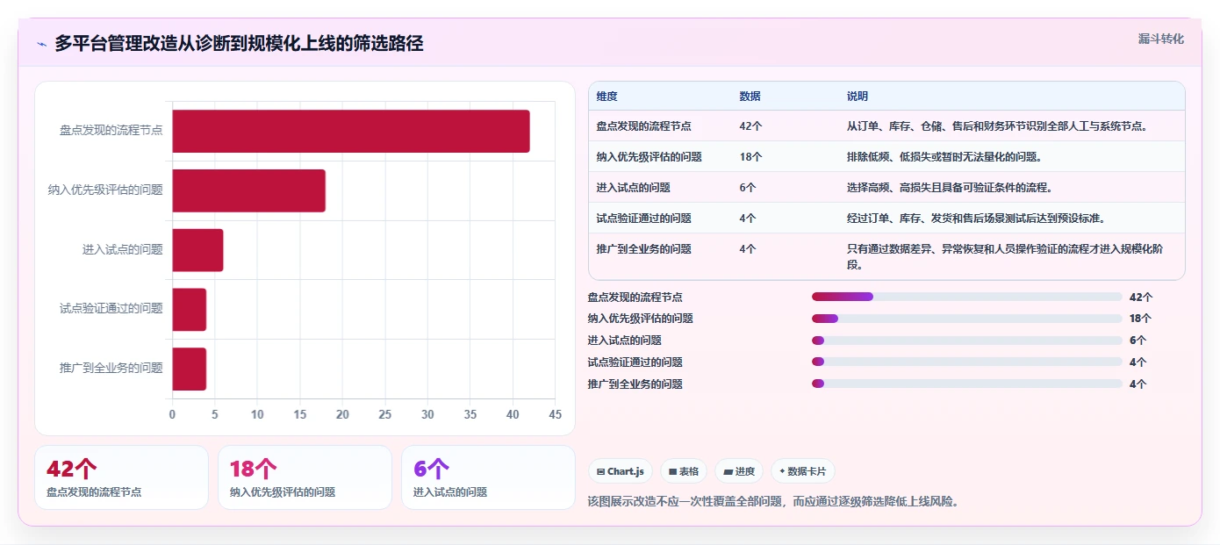Click the title 多平台管理改造从诊断到规模化上线的筛选路径
This screenshot has height=545, width=1220.
point(239,43)
